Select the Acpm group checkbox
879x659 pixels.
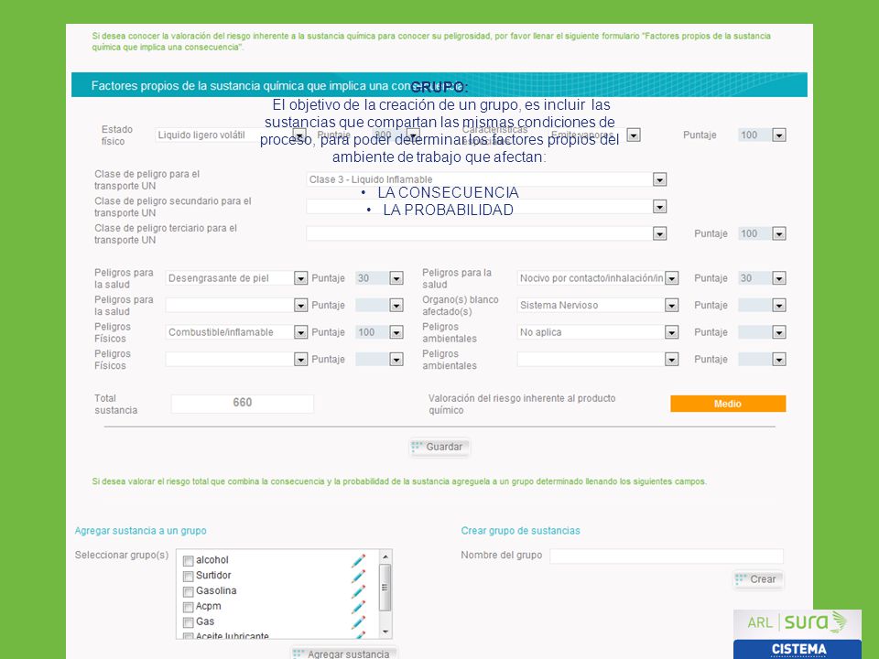189,607
